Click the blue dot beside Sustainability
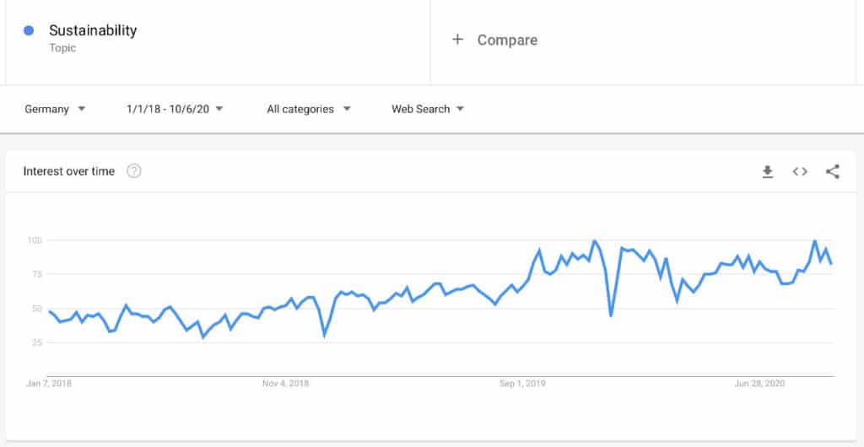The width and height of the screenshot is (864, 447). [29, 31]
